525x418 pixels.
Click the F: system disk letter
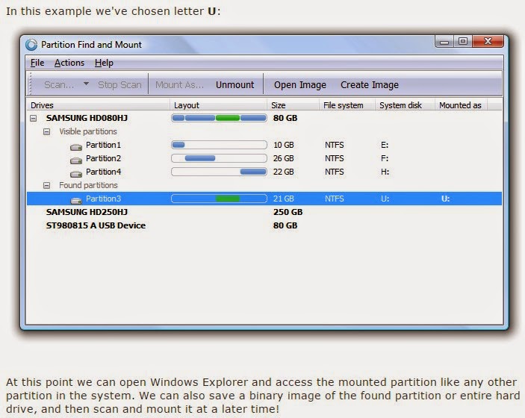[385, 158]
